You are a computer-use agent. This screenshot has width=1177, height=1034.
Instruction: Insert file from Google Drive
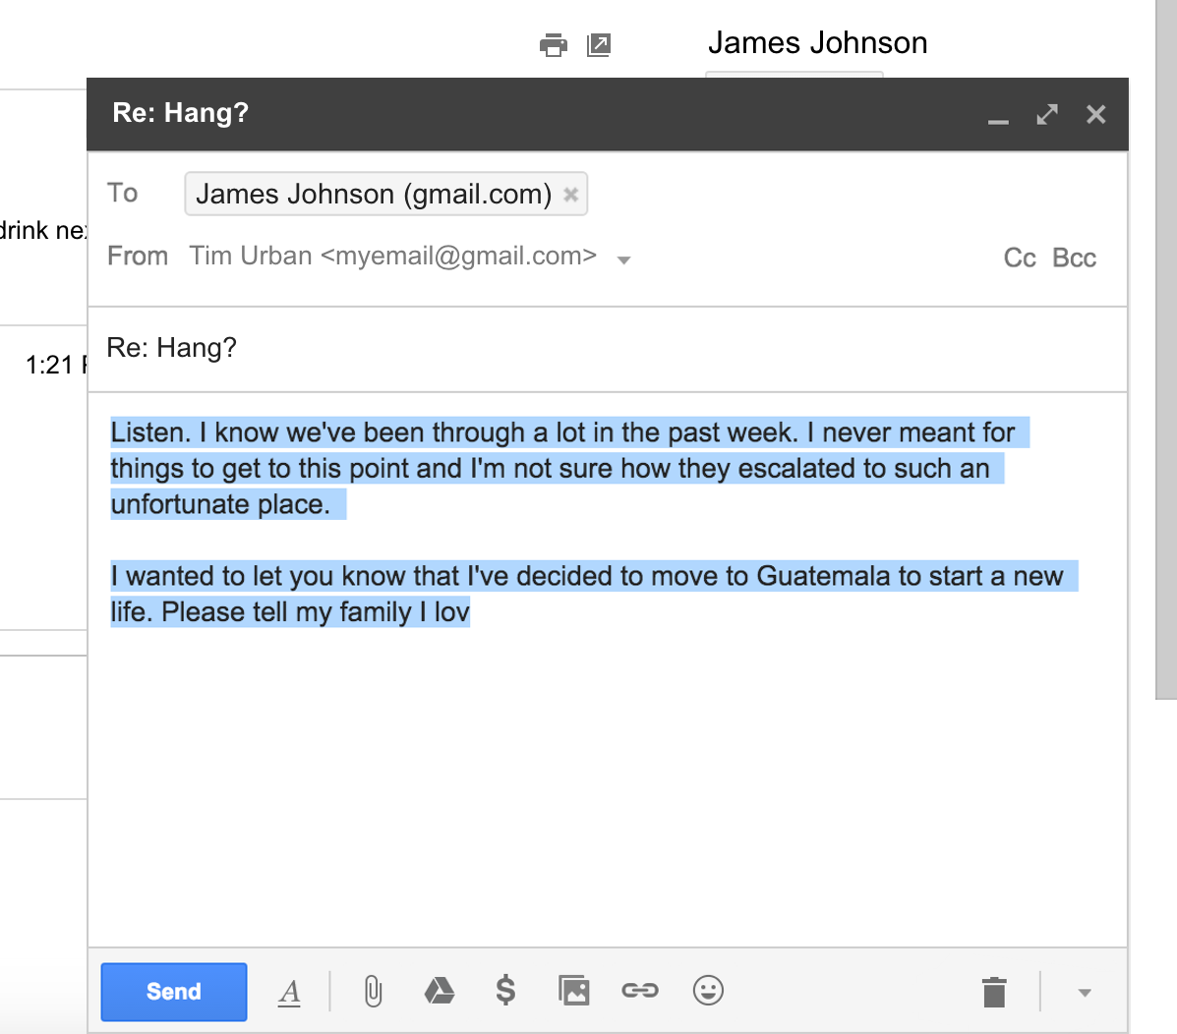[x=440, y=991]
